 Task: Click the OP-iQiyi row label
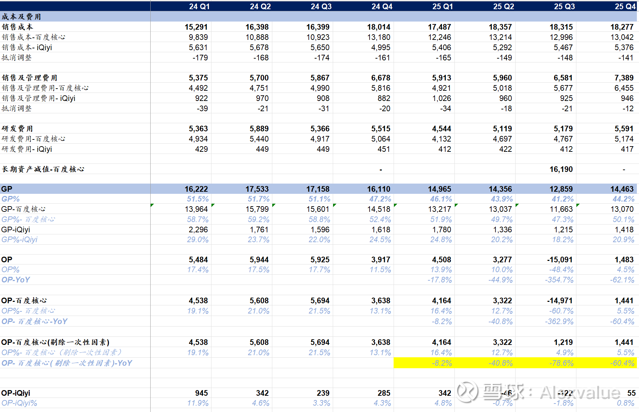pyautogui.click(x=16, y=393)
